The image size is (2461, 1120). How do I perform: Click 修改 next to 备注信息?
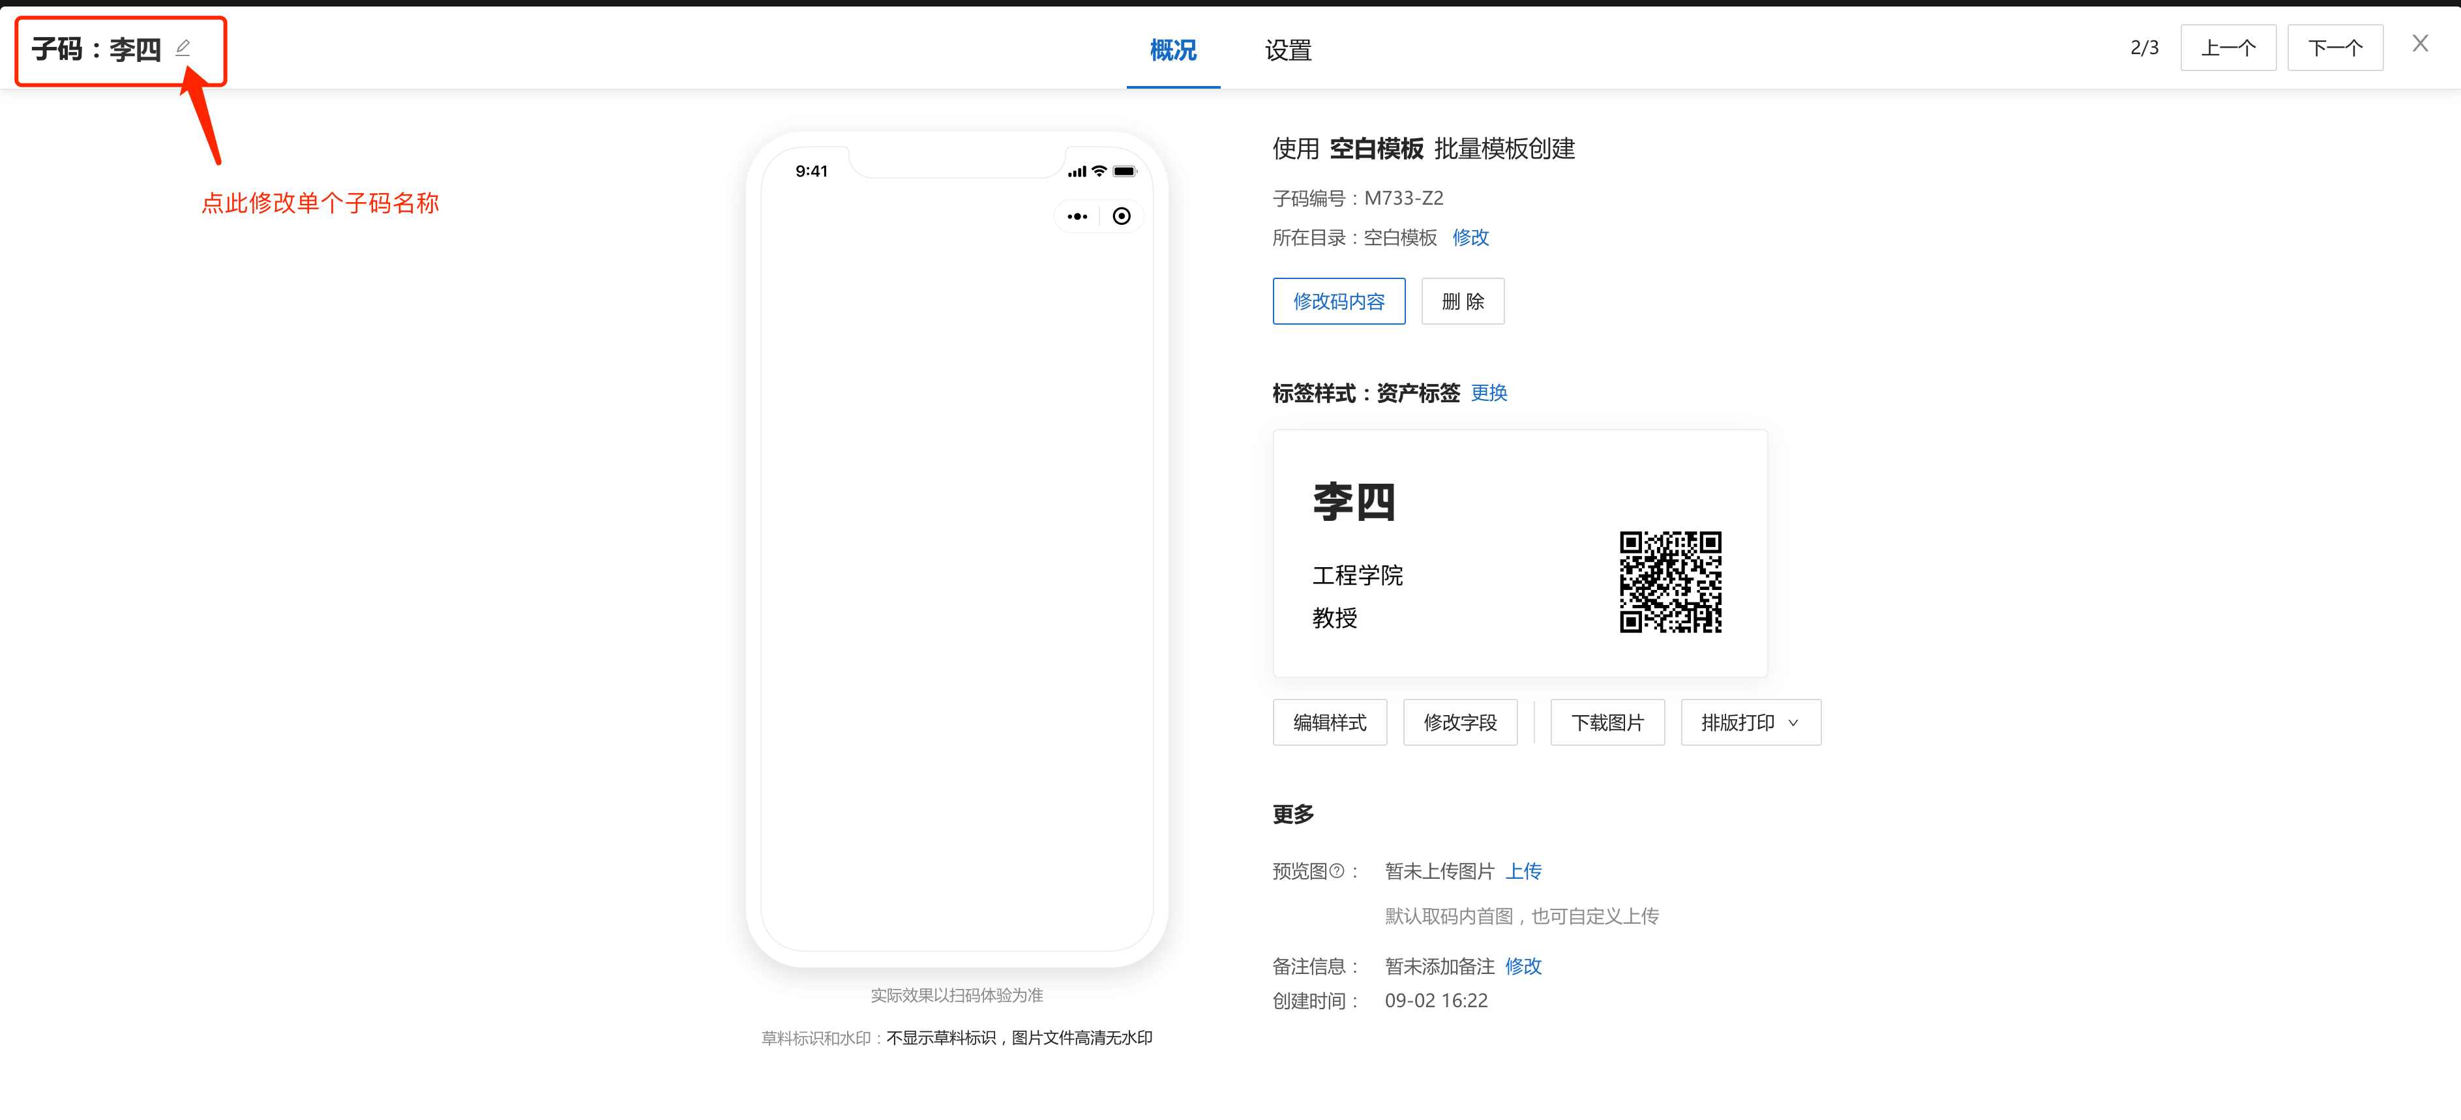[x=1524, y=966]
